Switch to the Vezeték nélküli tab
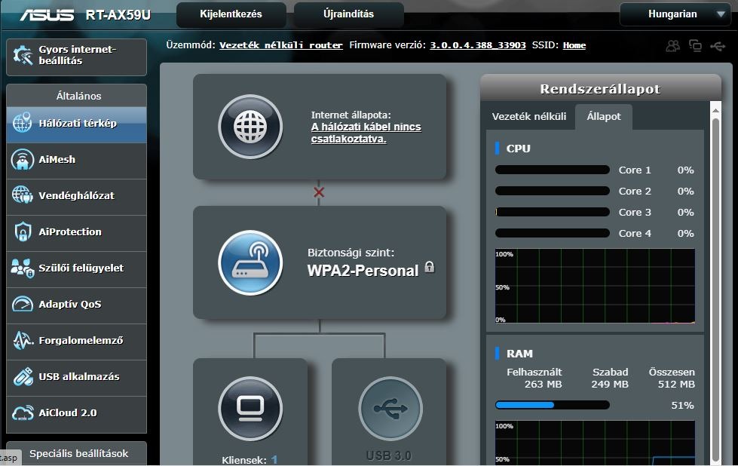 pos(529,116)
